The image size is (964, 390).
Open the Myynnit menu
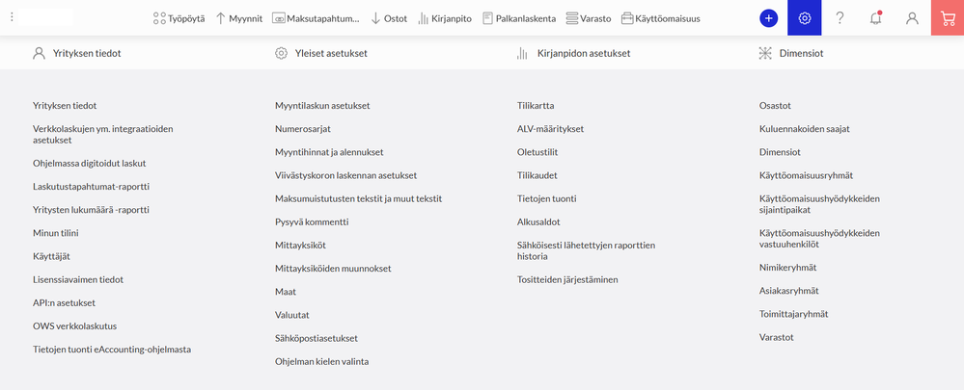(x=238, y=18)
